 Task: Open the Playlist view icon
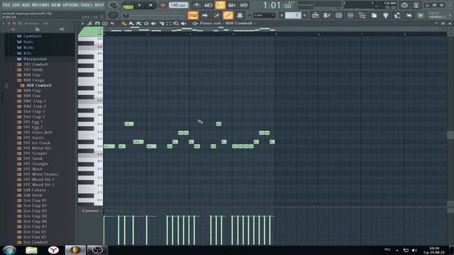pos(315,15)
